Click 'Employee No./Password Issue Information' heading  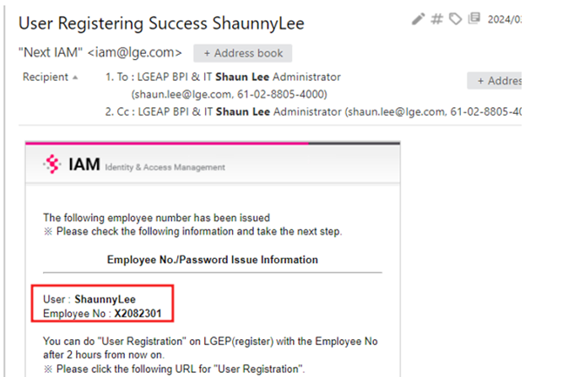point(212,260)
